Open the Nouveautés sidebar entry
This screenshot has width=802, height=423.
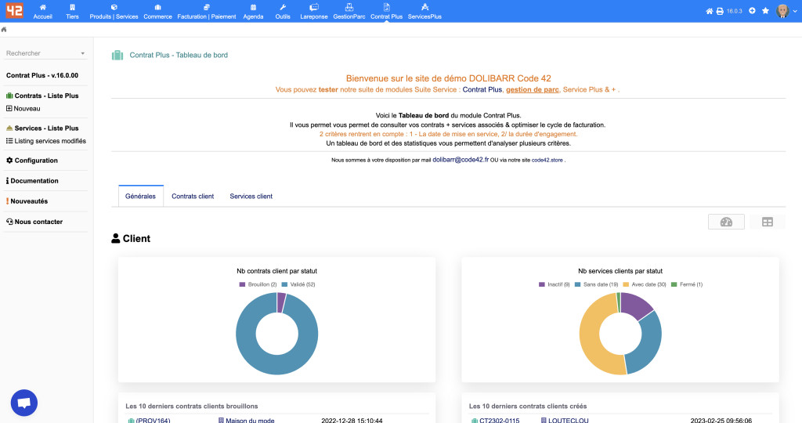[29, 201]
